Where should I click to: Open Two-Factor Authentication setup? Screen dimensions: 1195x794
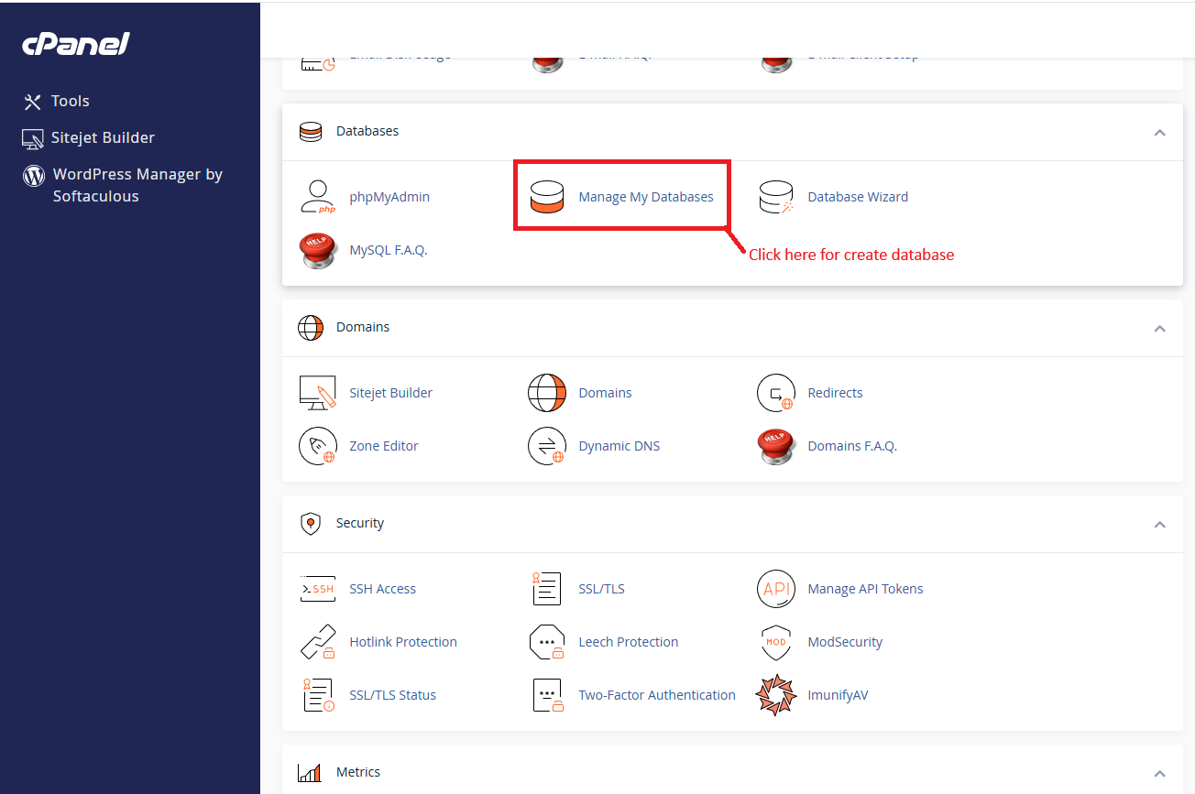[657, 694]
